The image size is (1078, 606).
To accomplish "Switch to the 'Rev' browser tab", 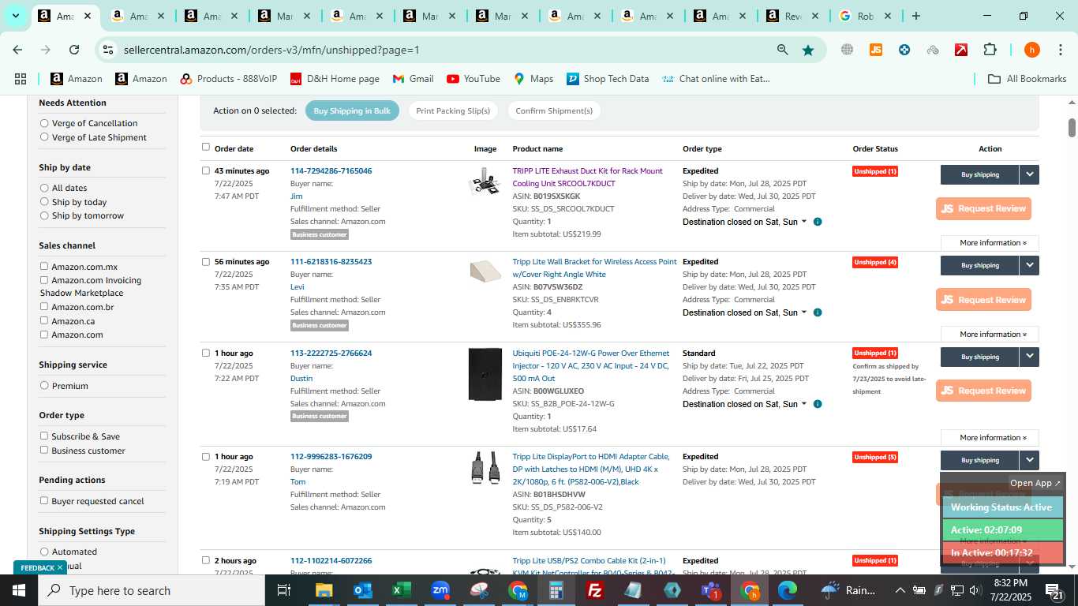I will 793,16.
